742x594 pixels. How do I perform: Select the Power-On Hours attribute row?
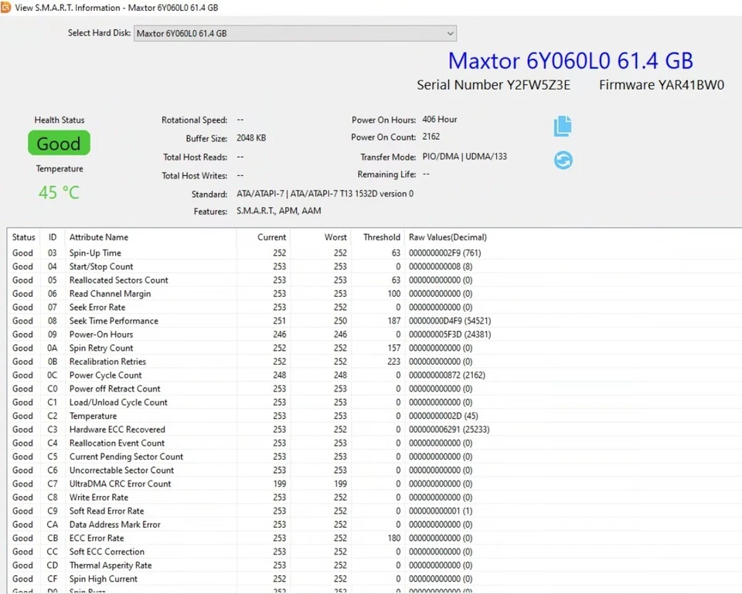click(x=155, y=334)
